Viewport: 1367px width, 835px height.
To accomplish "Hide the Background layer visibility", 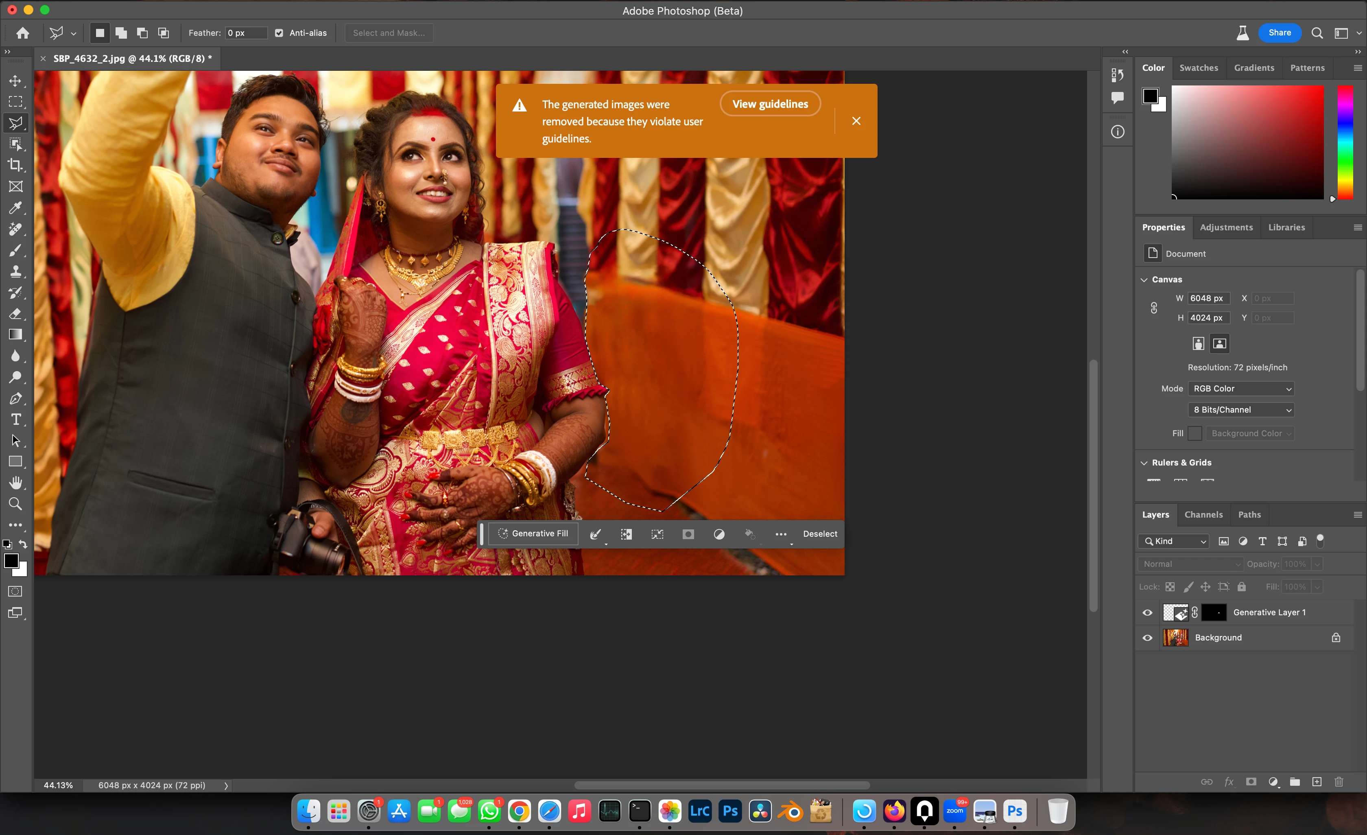I will pos(1147,638).
